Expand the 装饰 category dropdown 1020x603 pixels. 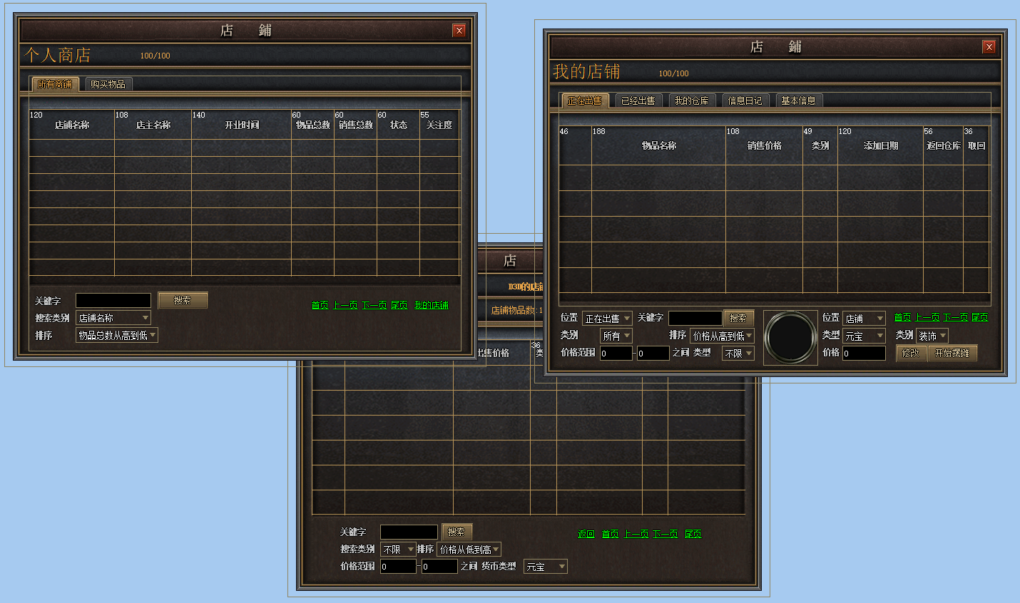(932, 336)
